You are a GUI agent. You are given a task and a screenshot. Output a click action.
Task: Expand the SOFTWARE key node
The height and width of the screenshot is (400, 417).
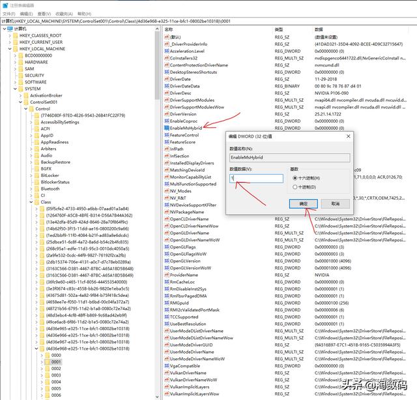(x=15, y=82)
